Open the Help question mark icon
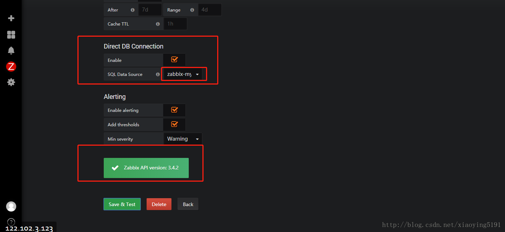The height and width of the screenshot is (232, 505). 11,222
